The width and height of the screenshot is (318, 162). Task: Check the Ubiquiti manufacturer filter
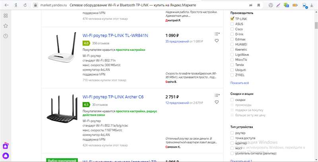(x=232, y=70)
